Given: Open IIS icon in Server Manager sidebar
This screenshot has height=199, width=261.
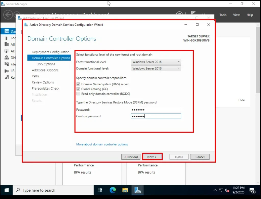Looking at the screenshot, I should (x=6, y=71).
